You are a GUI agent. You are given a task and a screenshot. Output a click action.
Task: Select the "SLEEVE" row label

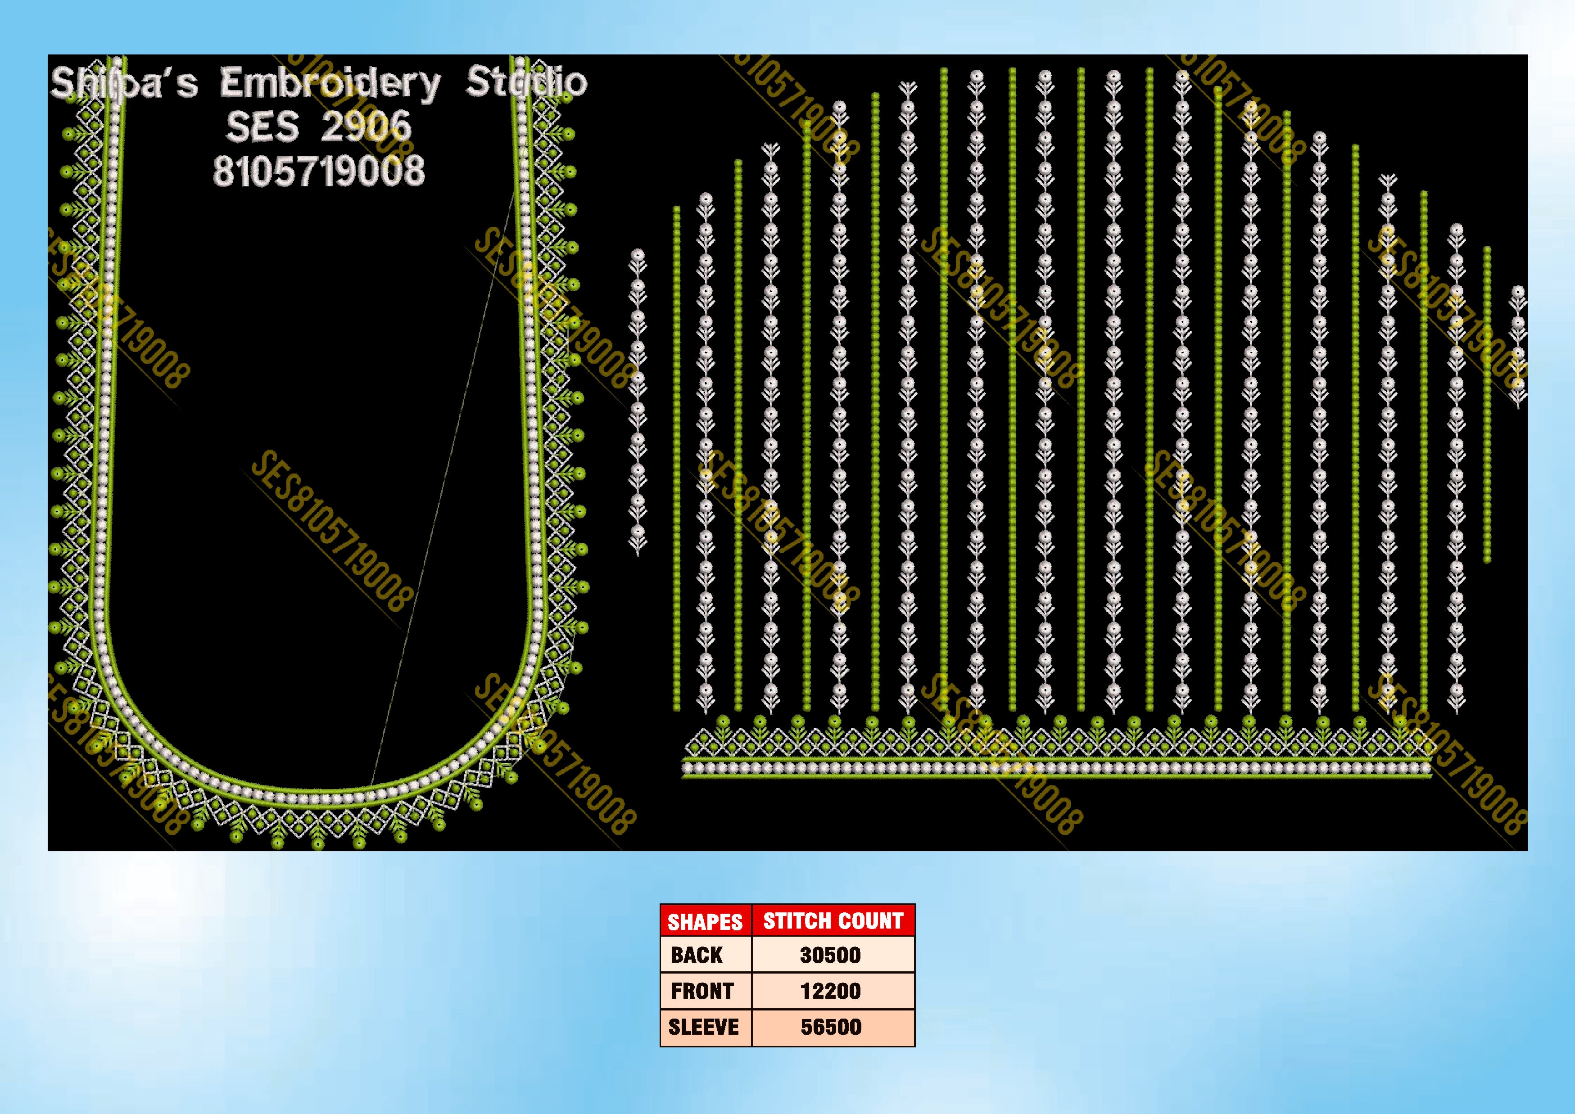[703, 1027]
